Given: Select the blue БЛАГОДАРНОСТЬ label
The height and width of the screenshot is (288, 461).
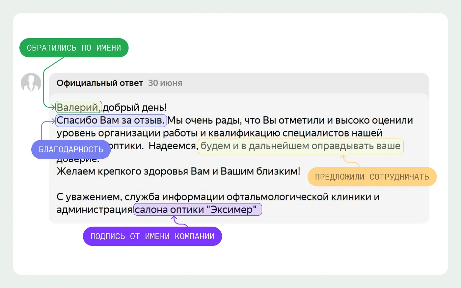Looking at the screenshot, I should click(71, 149).
